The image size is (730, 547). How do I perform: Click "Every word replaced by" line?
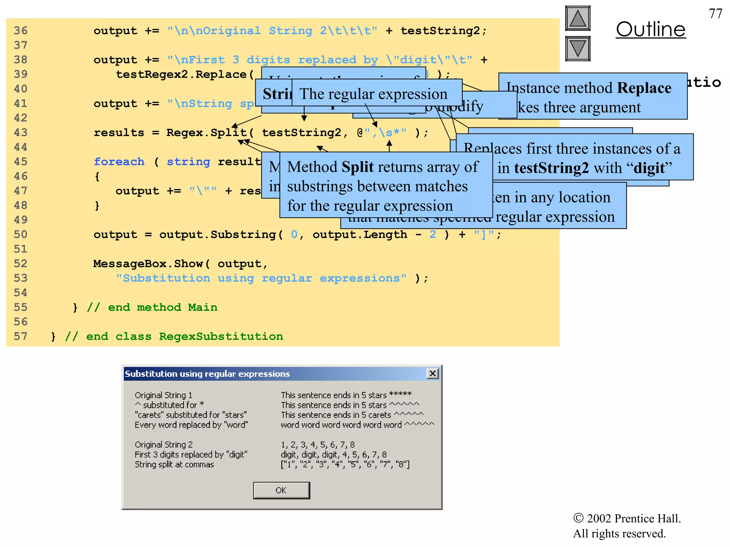tap(191, 425)
